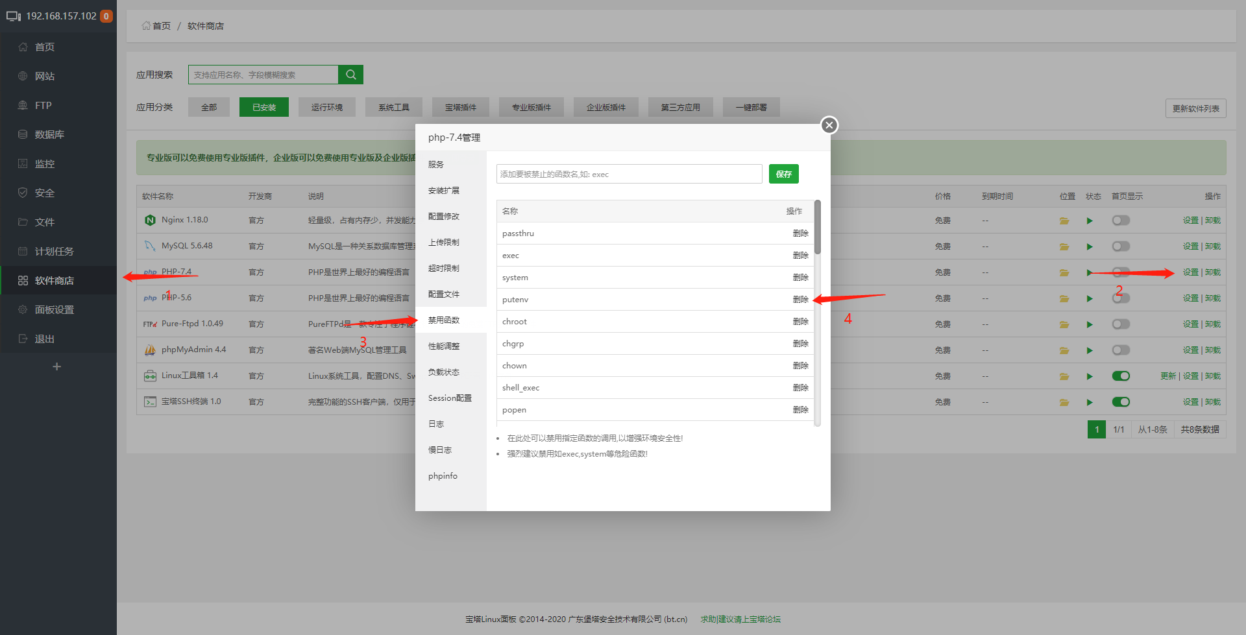This screenshot has height=635, width=1246.
Task: Click the phpMyAdmin logo icon
Action: pos(150,350)
